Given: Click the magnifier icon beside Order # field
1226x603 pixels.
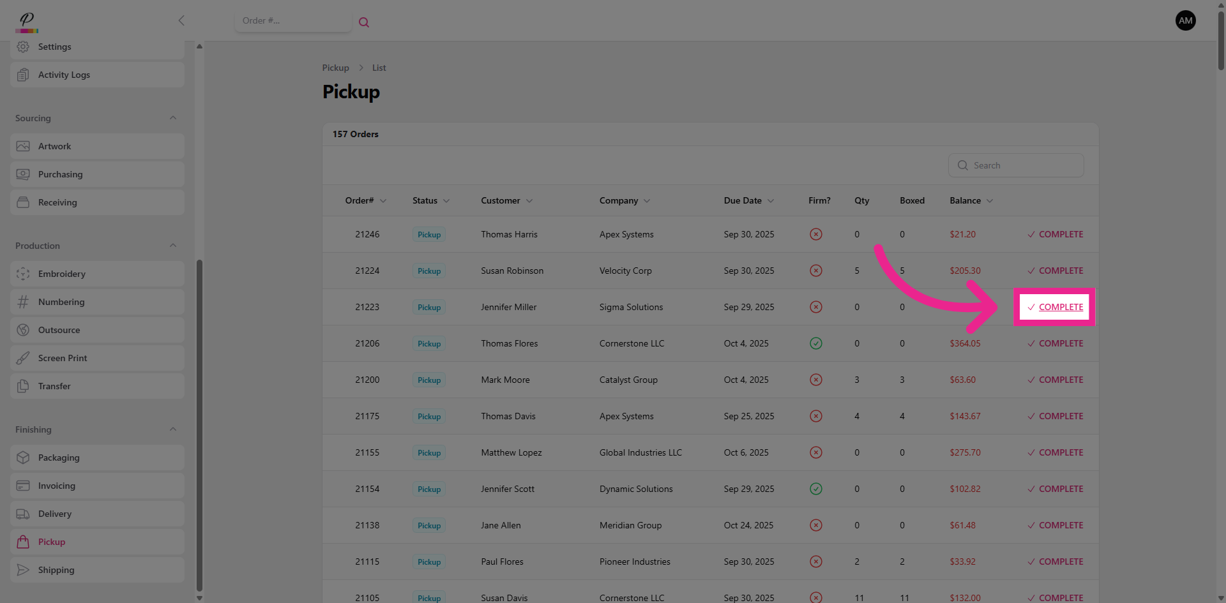Looking at the screenshot, I should pos(364,22).
